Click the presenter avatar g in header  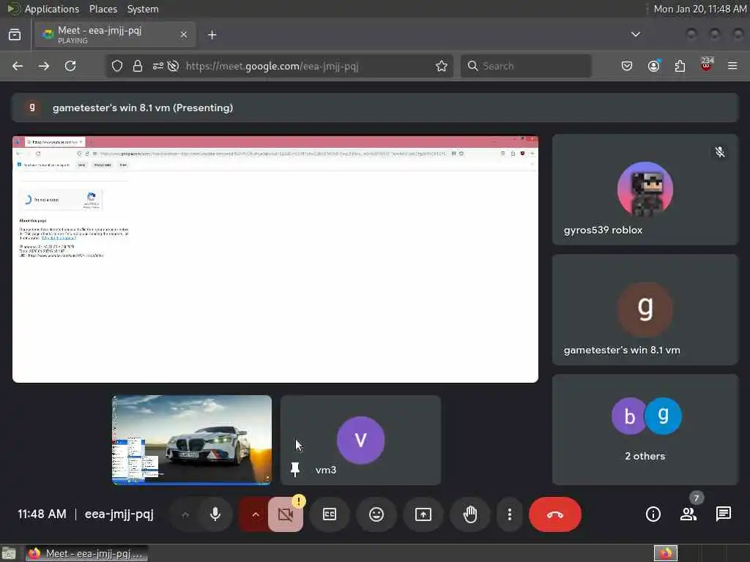coord(32,108)
